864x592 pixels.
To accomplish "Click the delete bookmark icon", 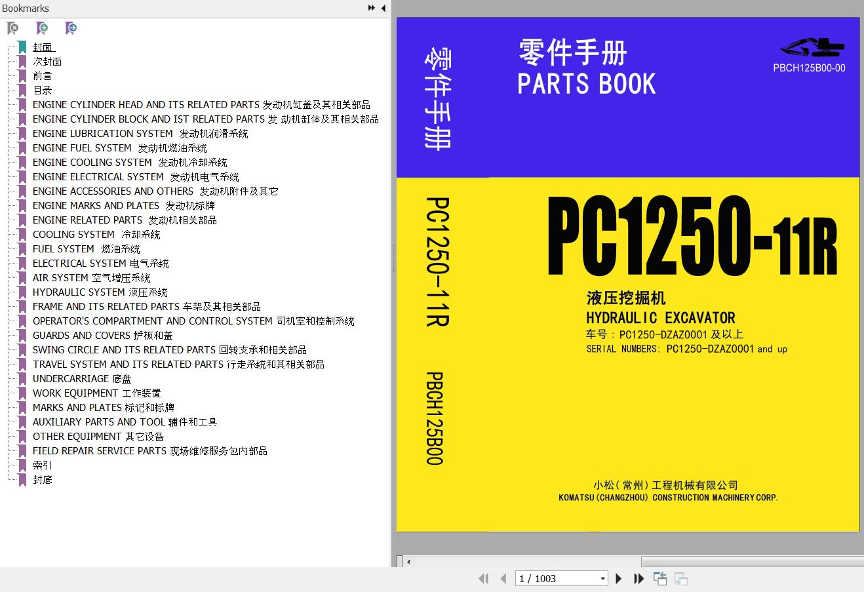I will [12, 28].
